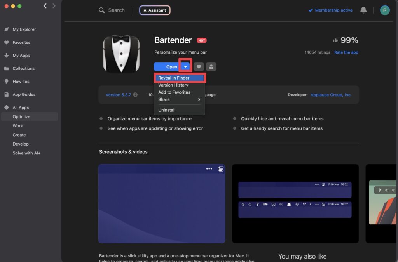Click the How-tos lightbulb icon

[x=7, y=82]
